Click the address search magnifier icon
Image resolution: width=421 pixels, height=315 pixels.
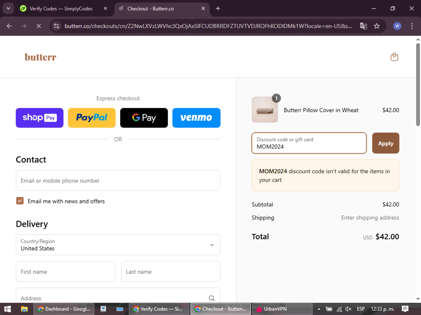212,298
